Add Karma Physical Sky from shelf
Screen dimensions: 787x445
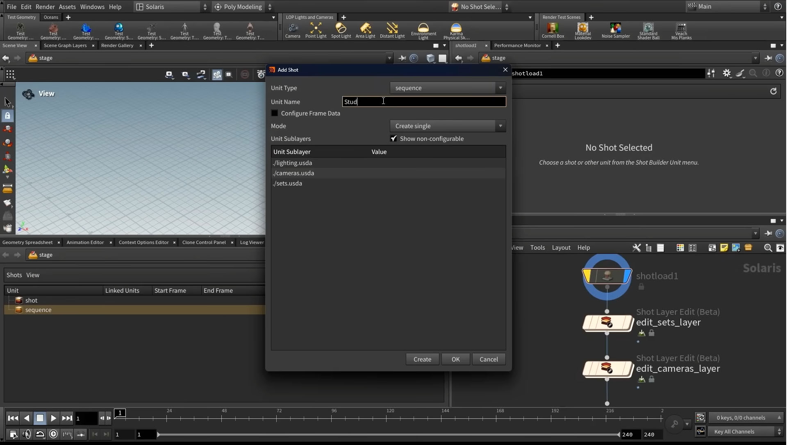pos(456,31)
